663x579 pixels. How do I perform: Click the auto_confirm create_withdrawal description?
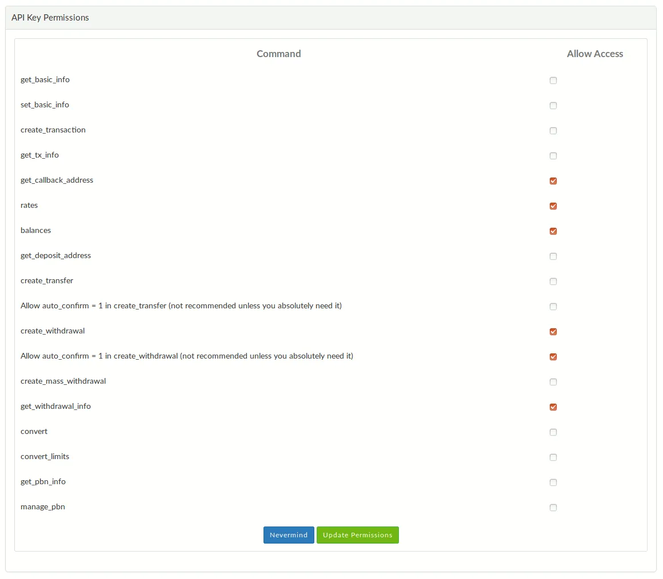point(187,356)
